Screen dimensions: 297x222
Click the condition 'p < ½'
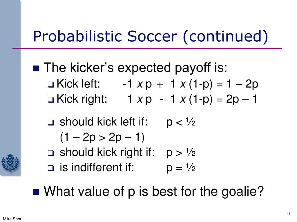pyautogui.click(x=181, y=122)
